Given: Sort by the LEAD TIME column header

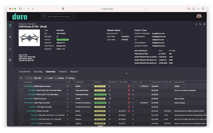Looking at the screenshot, I should [168, 82].
